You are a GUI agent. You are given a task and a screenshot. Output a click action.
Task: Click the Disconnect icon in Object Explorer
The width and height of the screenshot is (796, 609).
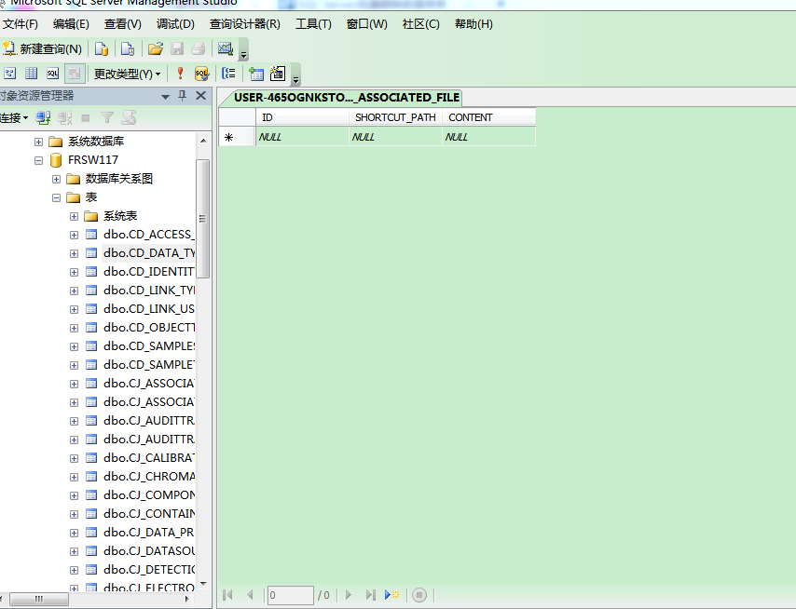tap(64, 118)
